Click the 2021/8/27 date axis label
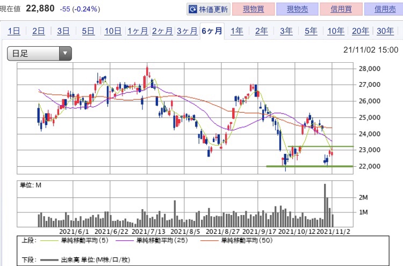Screen dimensions: 403x266 (x=222, y=232)
